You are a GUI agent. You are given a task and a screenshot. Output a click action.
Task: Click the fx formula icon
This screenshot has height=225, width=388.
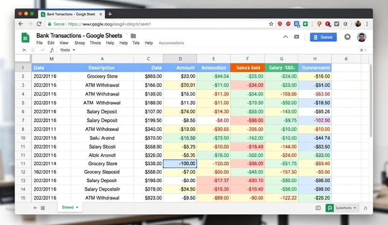point(52,50)
